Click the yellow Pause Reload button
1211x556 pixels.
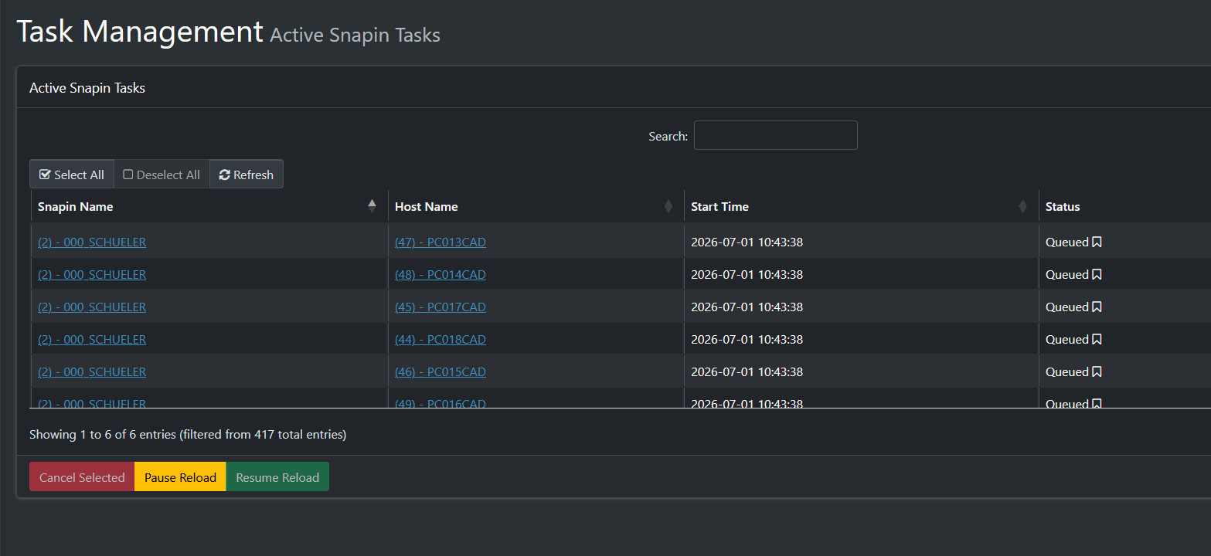(180, 477)
